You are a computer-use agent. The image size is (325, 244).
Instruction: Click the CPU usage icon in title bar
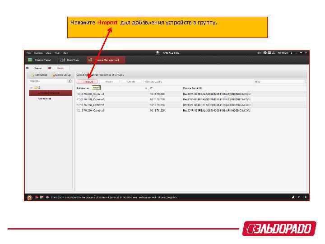point(274,53)
